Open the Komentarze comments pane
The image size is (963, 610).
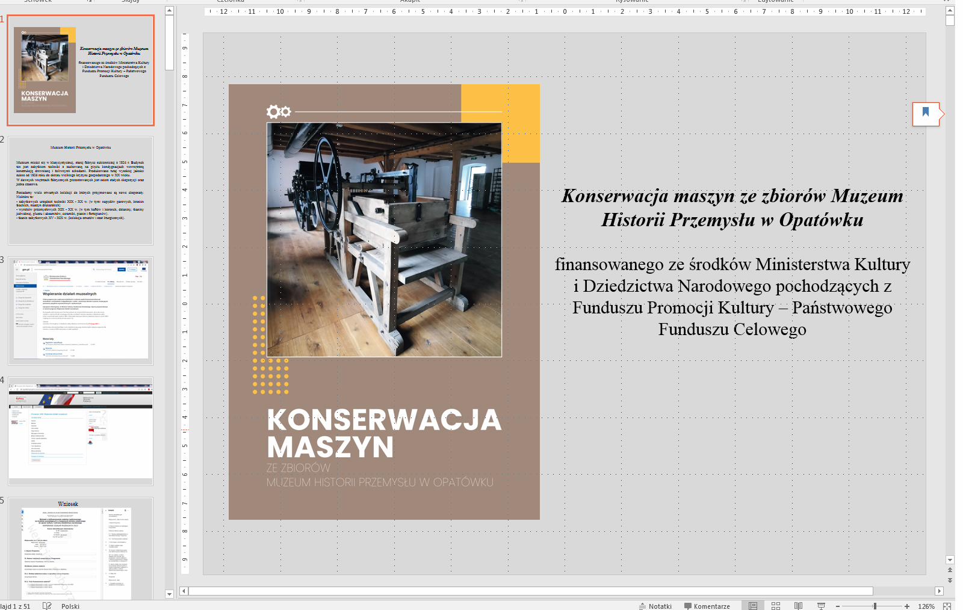tap(707, 606)
